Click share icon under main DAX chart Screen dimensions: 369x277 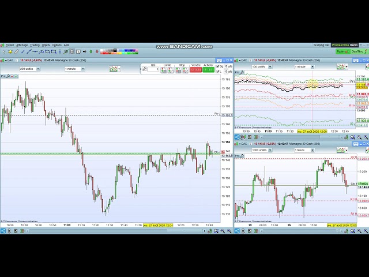point(3,231)
